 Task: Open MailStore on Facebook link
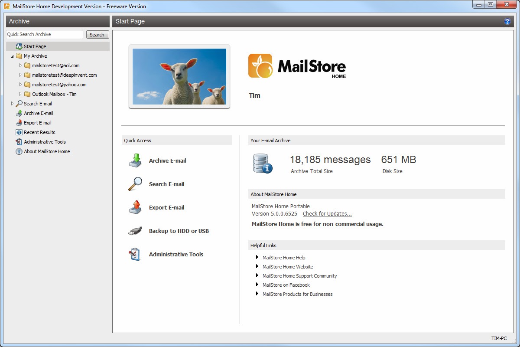(286, 285)
